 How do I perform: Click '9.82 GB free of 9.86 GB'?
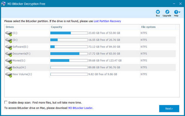tap(103, 74)
